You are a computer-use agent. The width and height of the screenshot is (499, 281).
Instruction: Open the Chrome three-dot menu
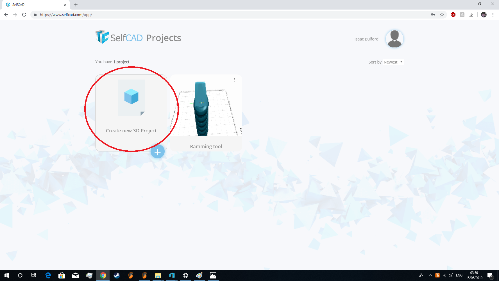[x=493, y=15]
